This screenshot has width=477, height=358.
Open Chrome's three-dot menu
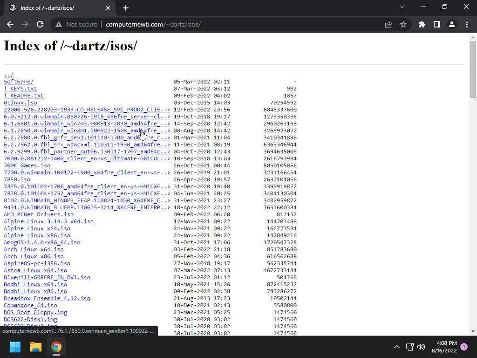467,24
